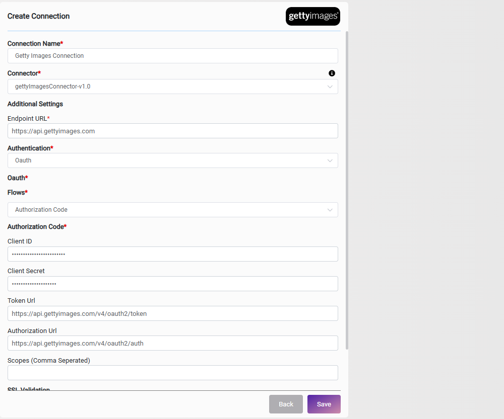Click the Client Secret field
The height and width of the screenshot is (419, 504).
172,284
